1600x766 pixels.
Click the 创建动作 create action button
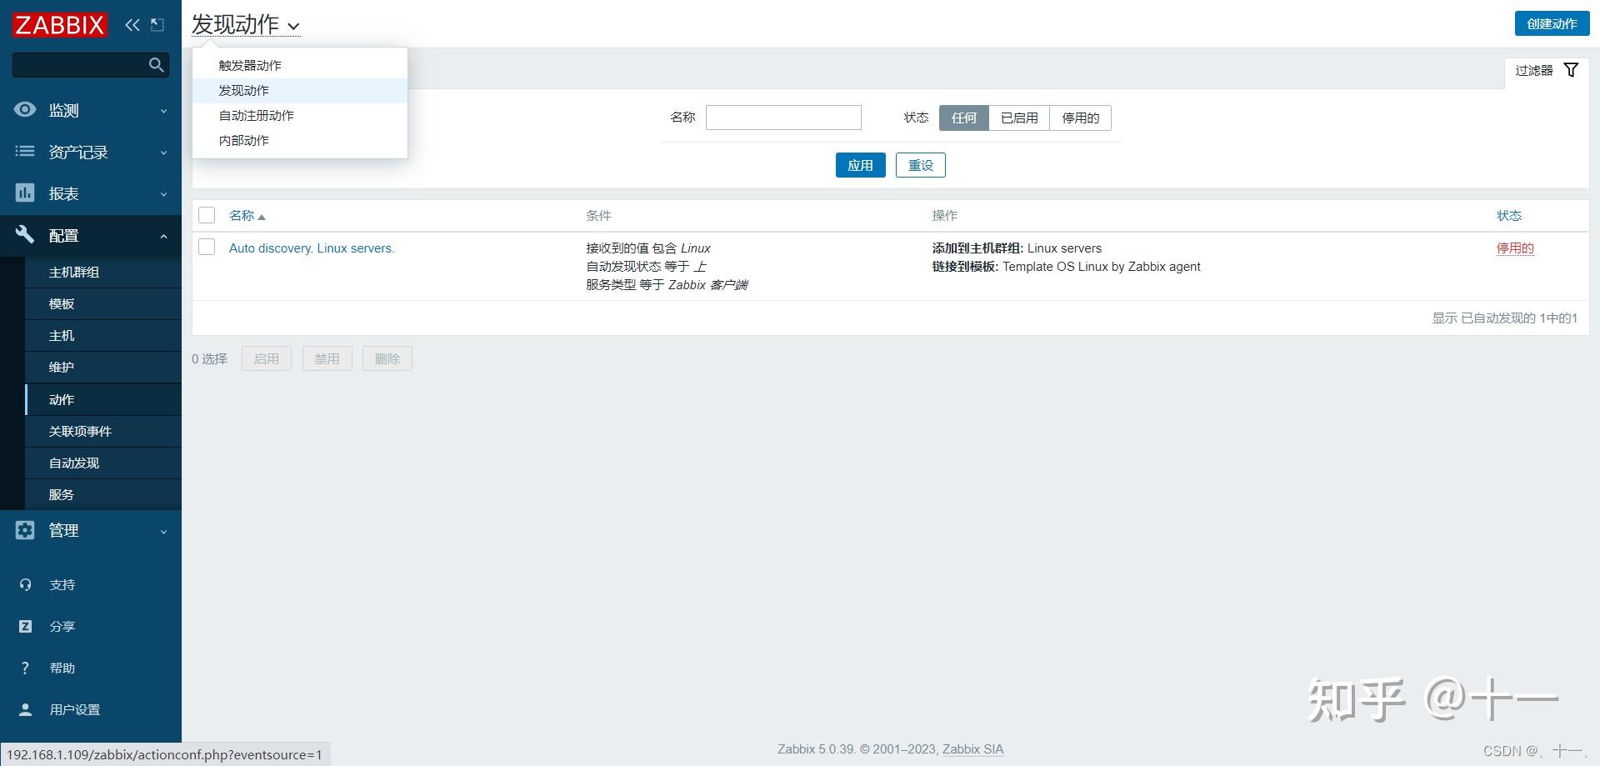coord(1551,23)
